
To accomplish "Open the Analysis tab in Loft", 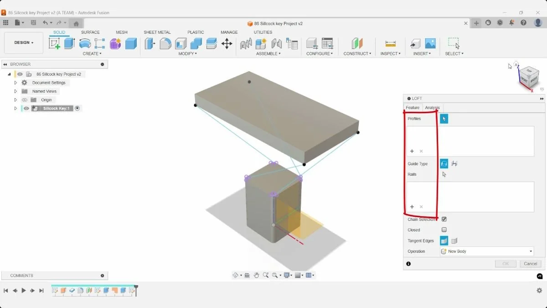I will [433, 108].
